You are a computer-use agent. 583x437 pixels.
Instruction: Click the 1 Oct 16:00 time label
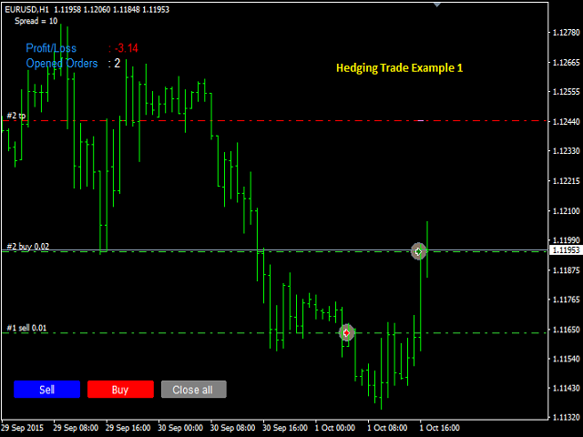click(439, 428)
